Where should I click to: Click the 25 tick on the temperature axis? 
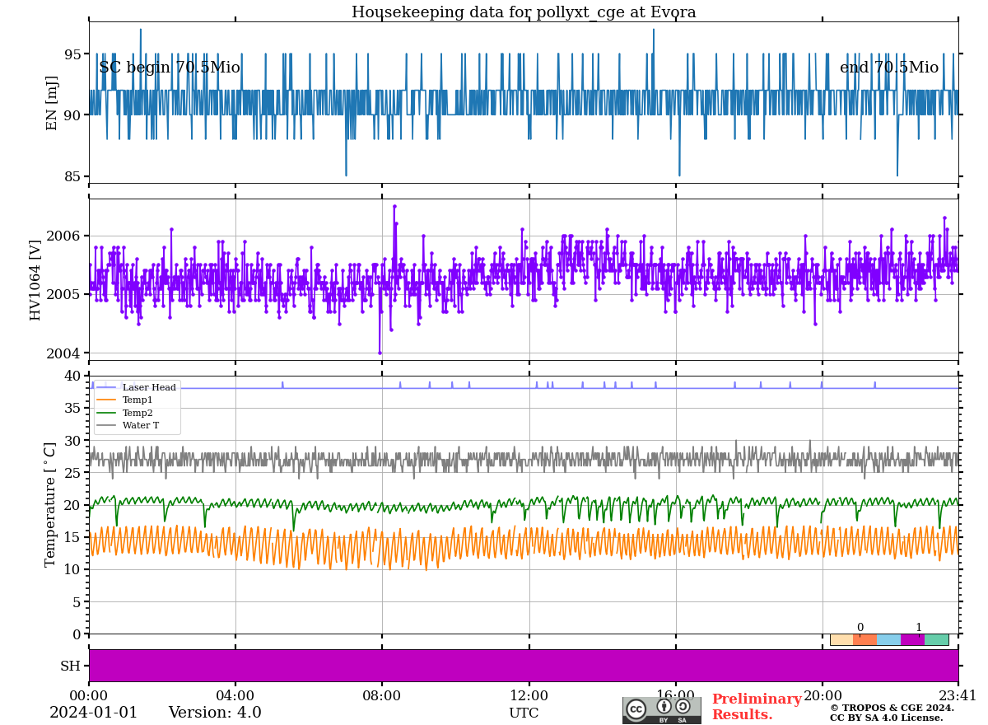(72, 473)
